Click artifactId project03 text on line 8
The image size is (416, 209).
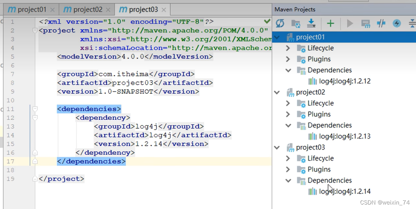pos(133,83)
